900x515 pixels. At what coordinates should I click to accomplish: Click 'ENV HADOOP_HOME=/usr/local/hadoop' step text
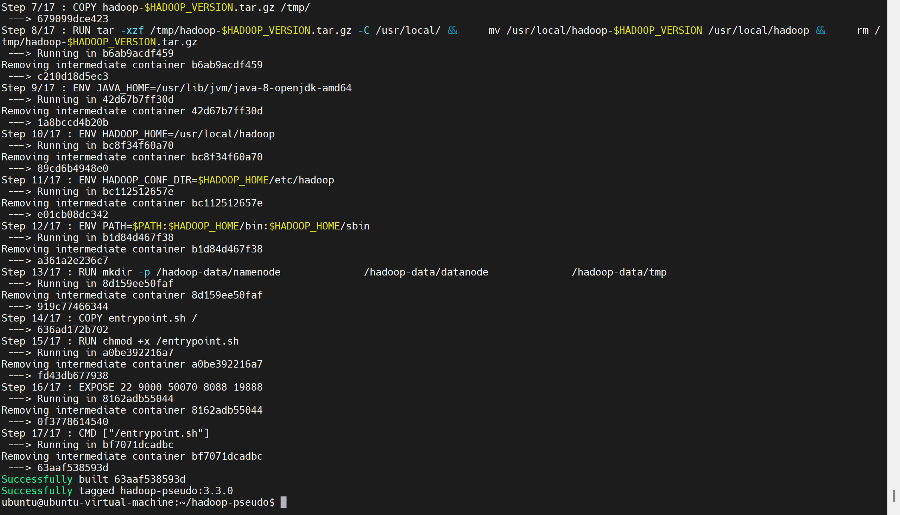click(176, 134)
